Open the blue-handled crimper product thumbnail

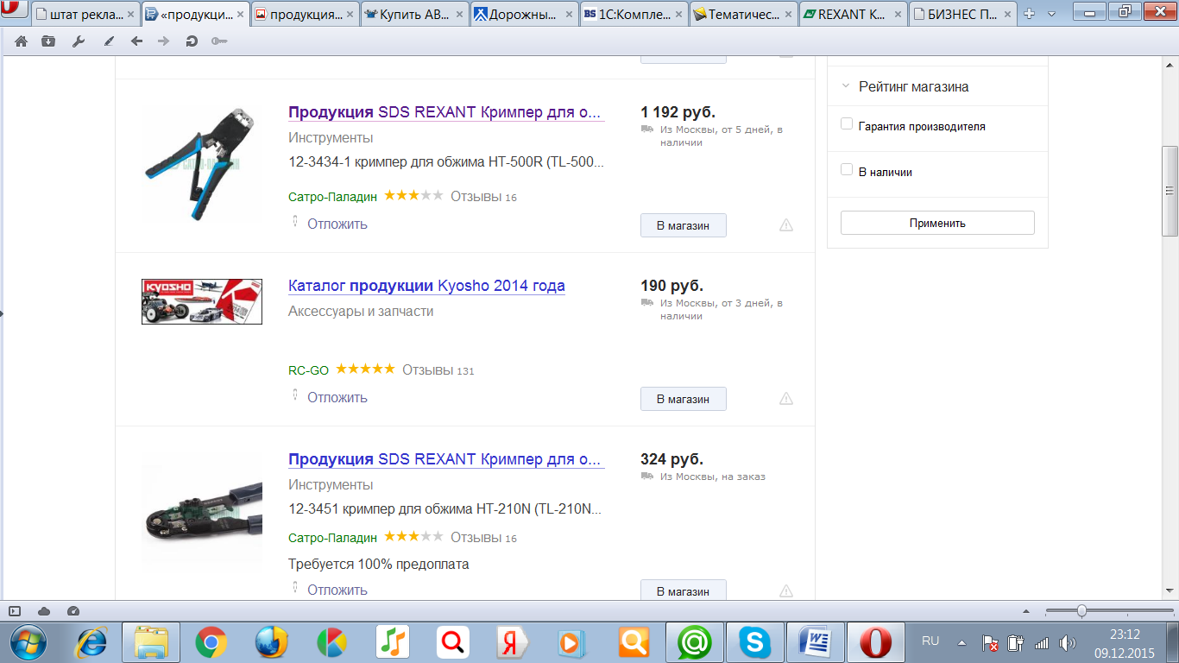pos(202,164)
